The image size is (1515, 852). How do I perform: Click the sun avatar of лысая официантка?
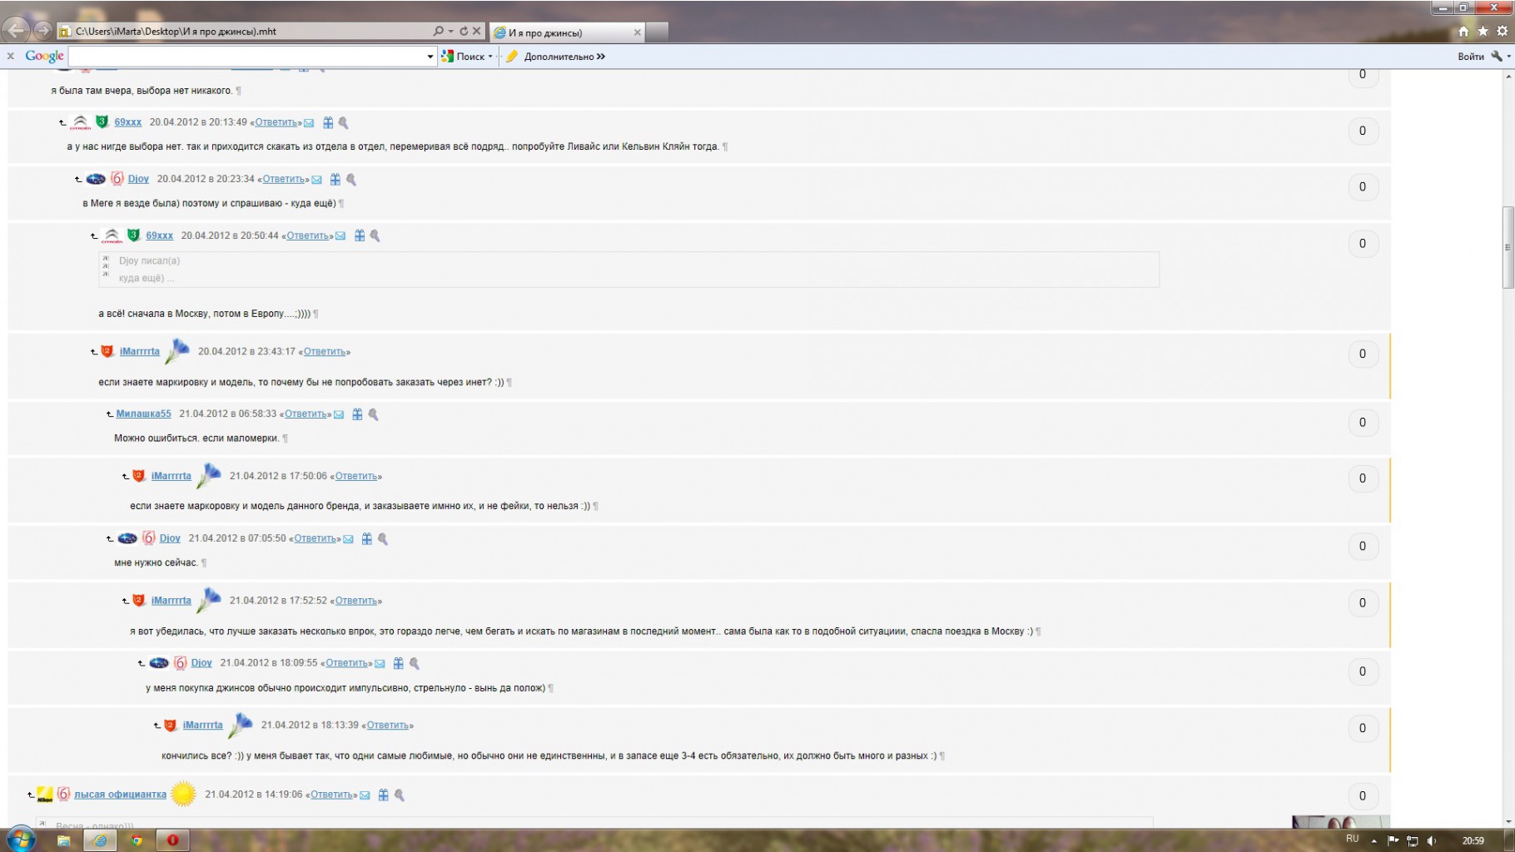(183, 794)
